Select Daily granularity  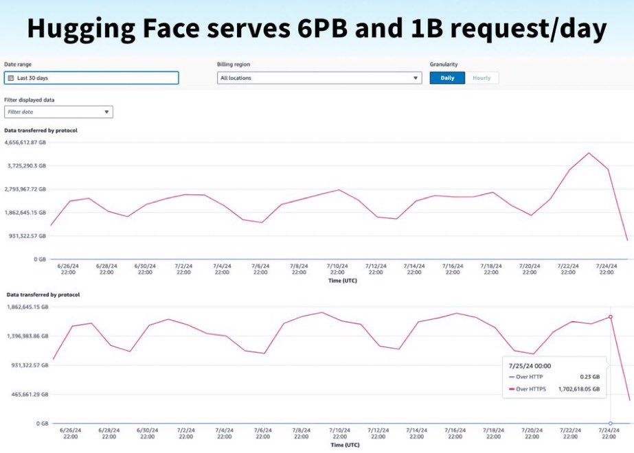[x=447, y=78]
